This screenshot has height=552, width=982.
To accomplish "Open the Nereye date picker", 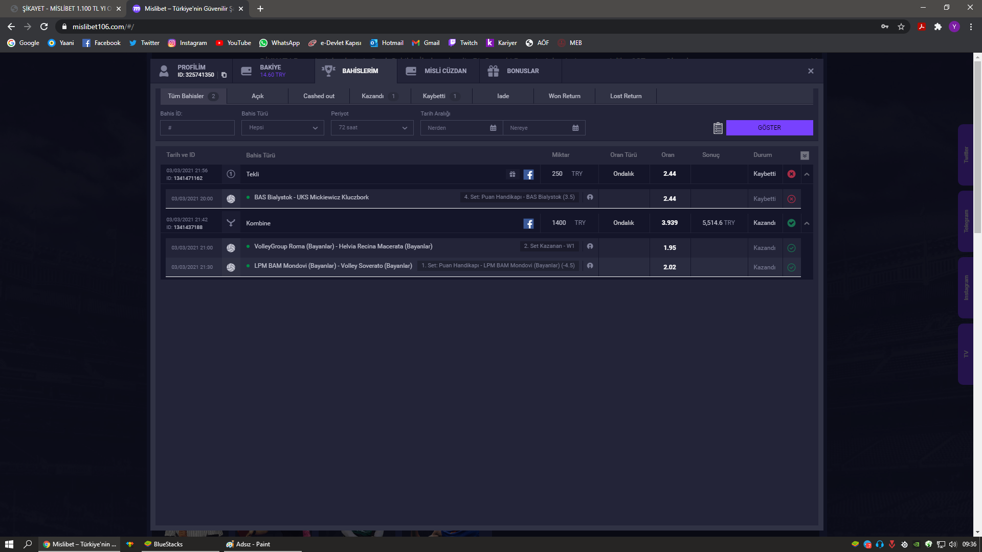I will tap(544, 128).
